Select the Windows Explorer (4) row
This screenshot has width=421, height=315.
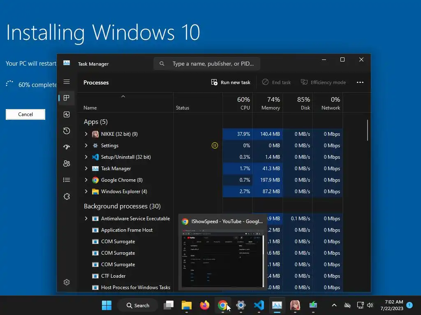[210, 192]
